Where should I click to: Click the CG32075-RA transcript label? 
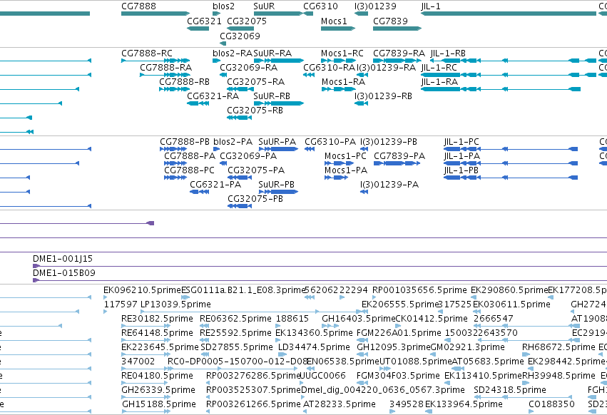click(x=255, y=82)
